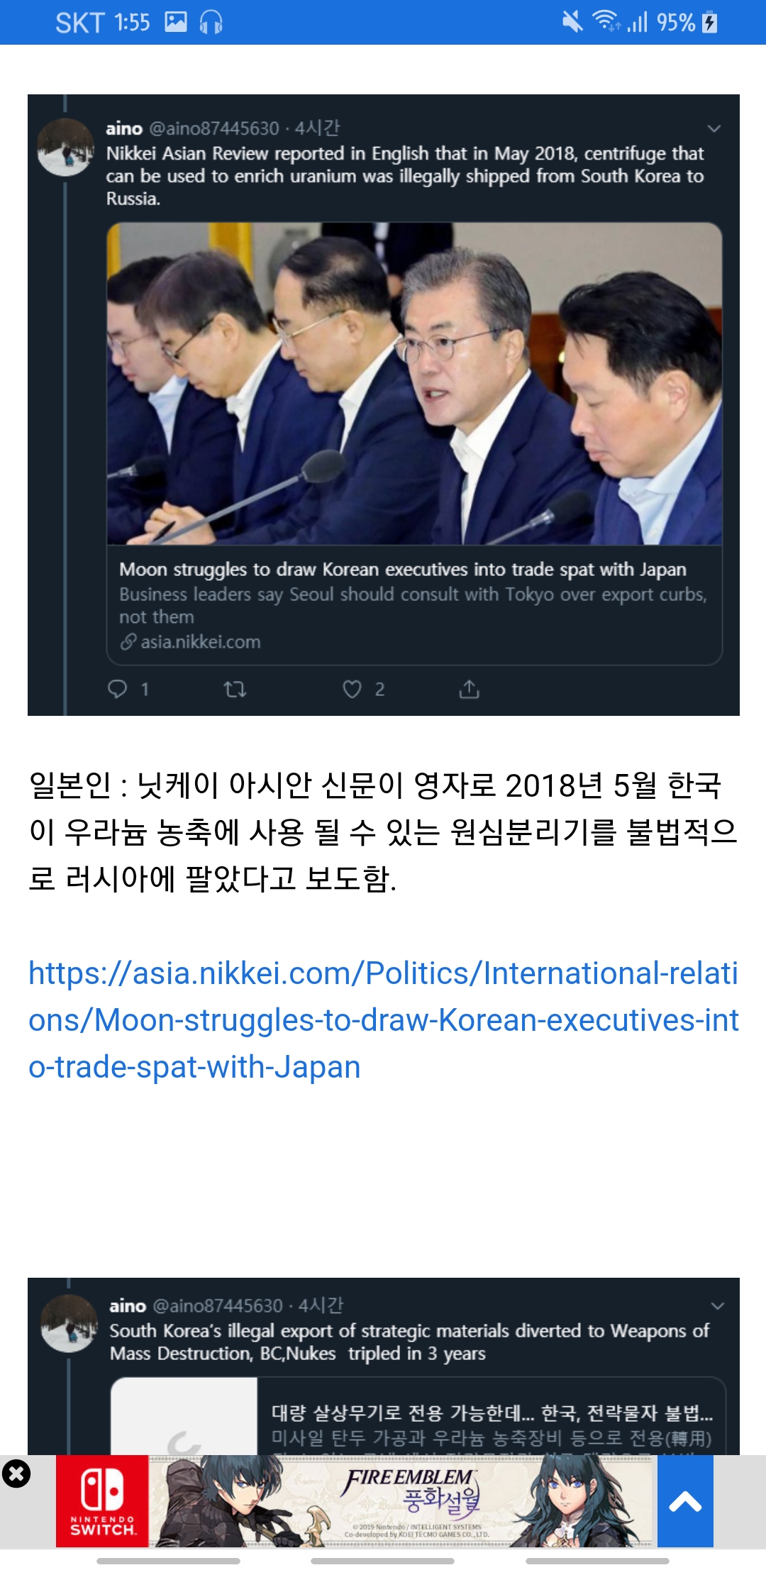
Task: Tap the aino avatar on second tweet
Action: 69,1323
